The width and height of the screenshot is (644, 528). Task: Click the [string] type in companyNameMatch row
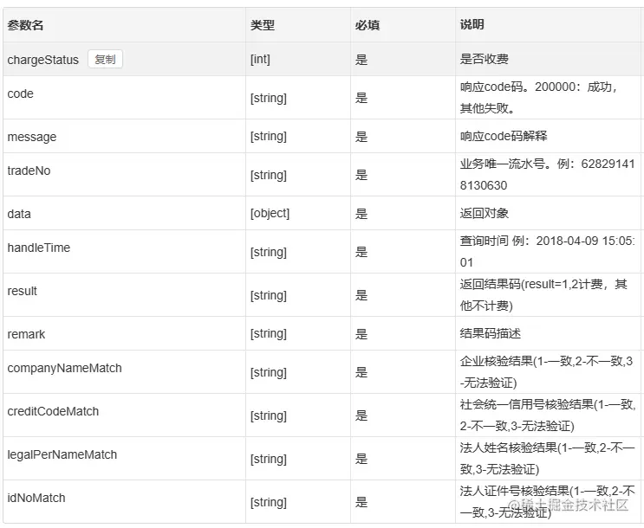pos(269,372)
